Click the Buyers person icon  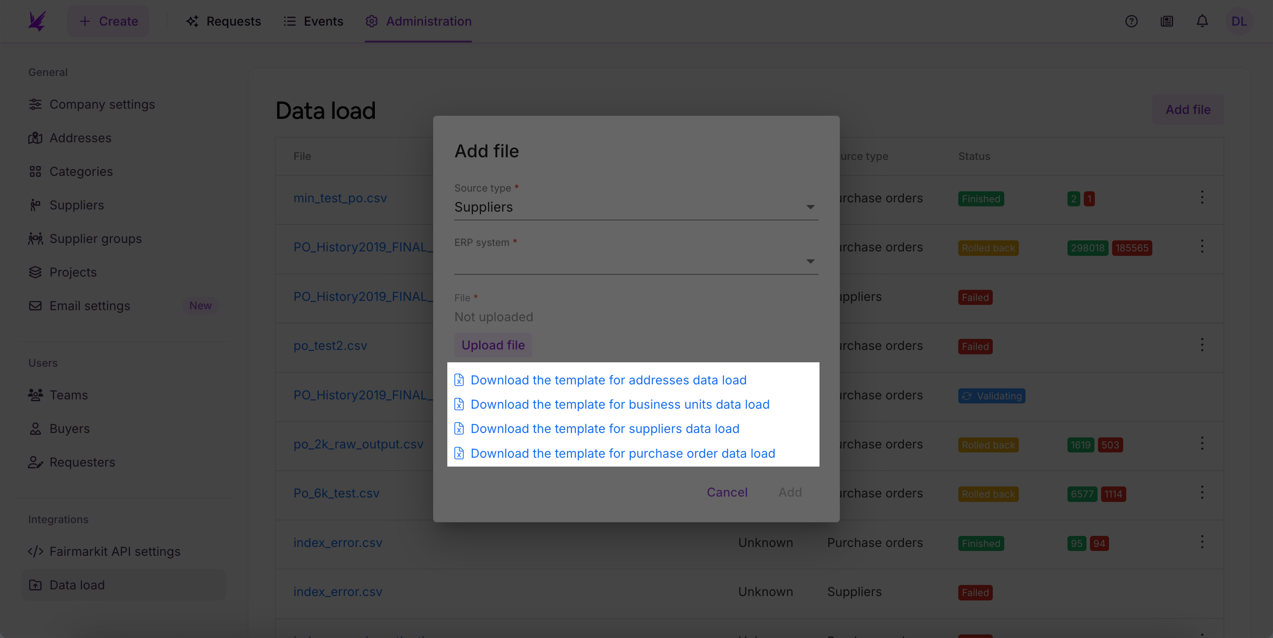point(35,429)
